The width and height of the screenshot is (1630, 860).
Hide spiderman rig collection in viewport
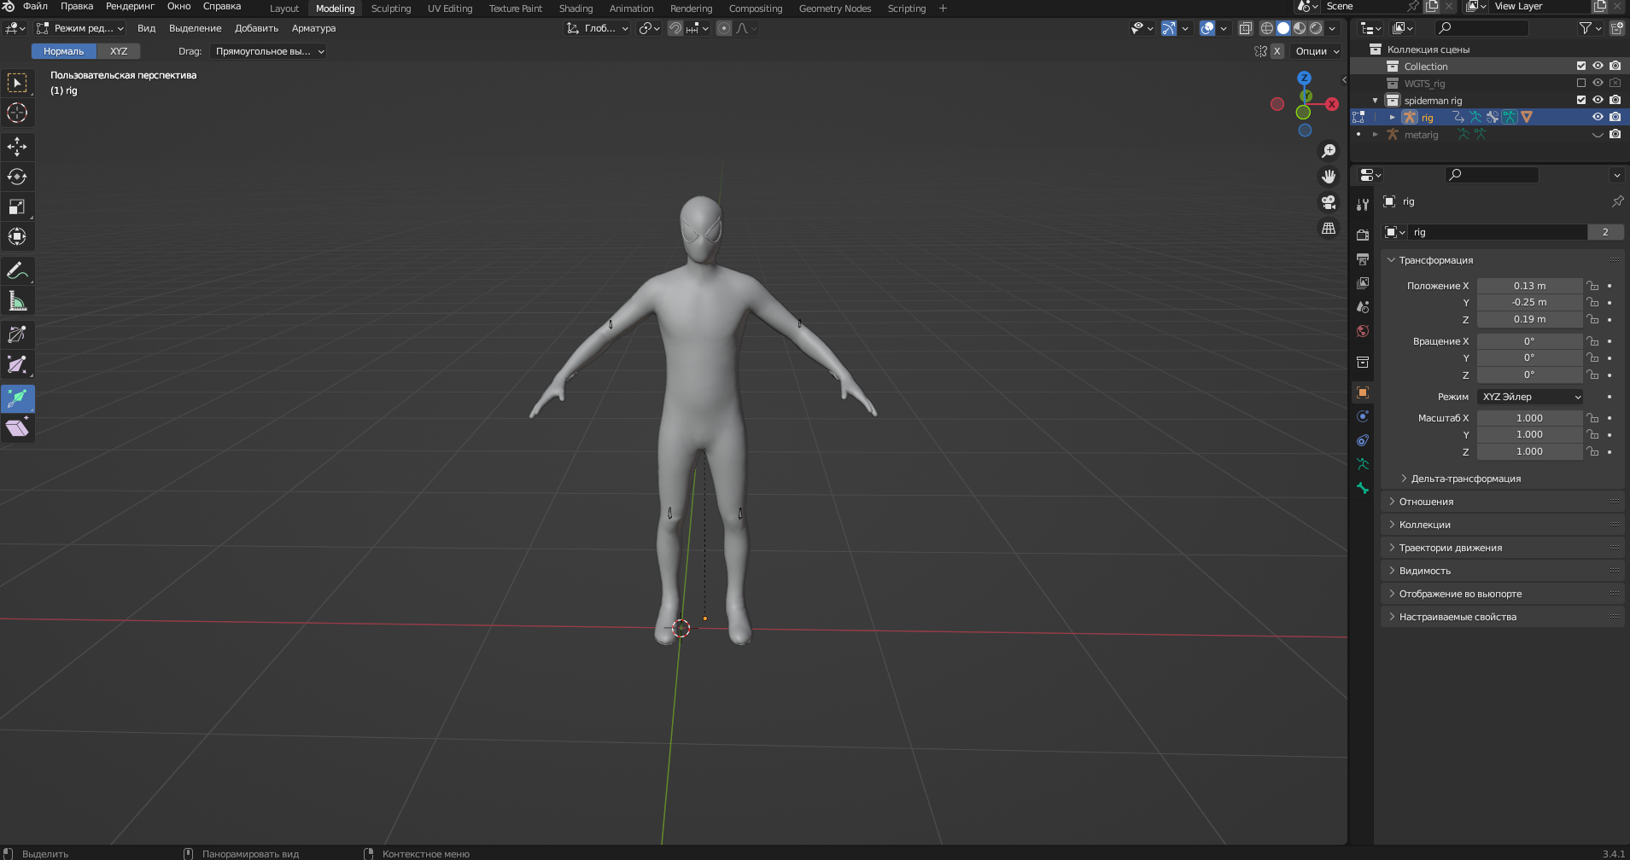pos(1598,100)
